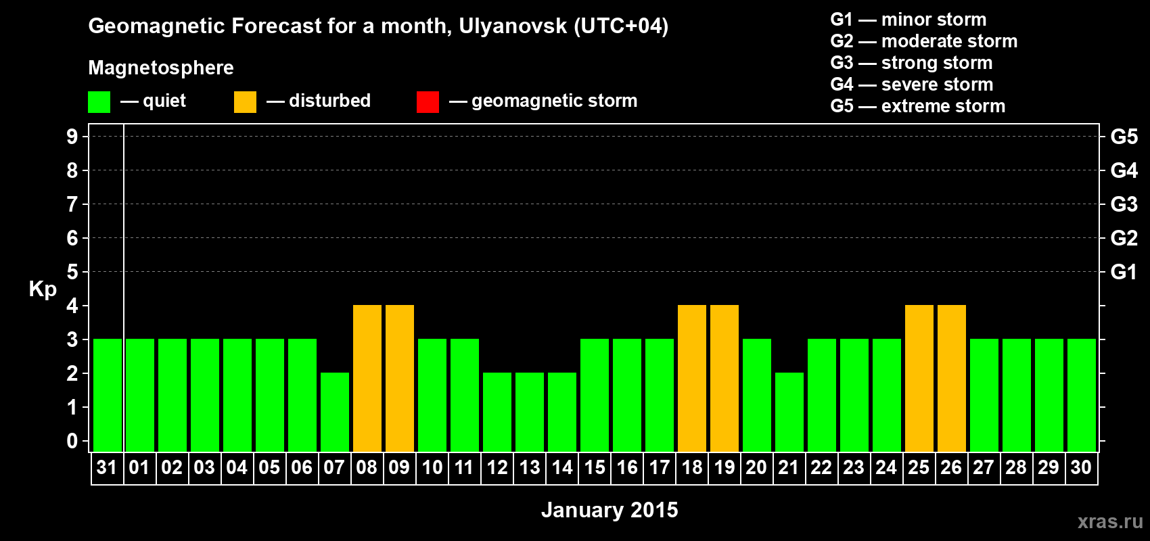Screen dimensions: 1150x541
Task: Click 'G1 — minor storm' legend line
Action: [908, 20]
